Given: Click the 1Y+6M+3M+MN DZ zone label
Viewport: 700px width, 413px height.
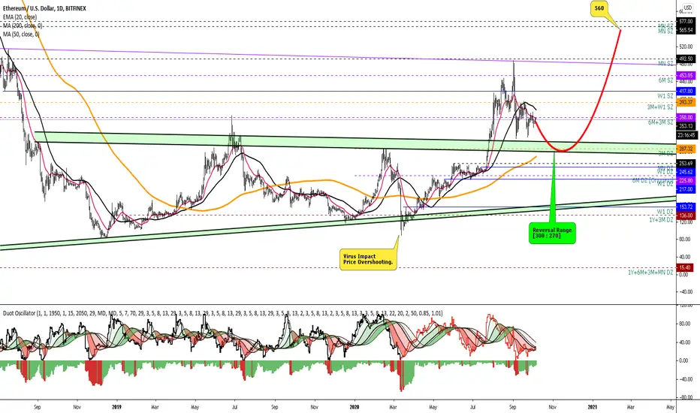Looking at the screenshot, I should [650, 272].
